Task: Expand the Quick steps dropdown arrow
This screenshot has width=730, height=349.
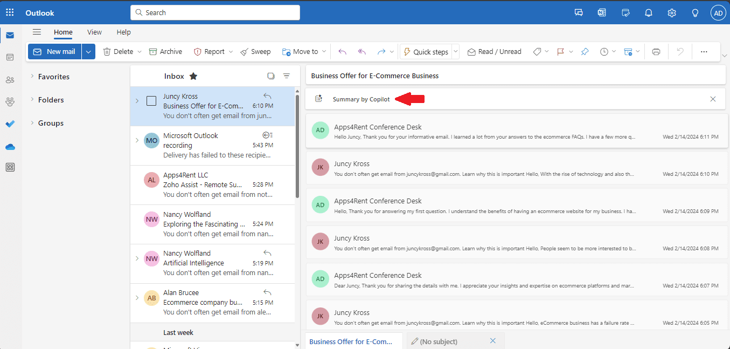Action: point(455,52)
